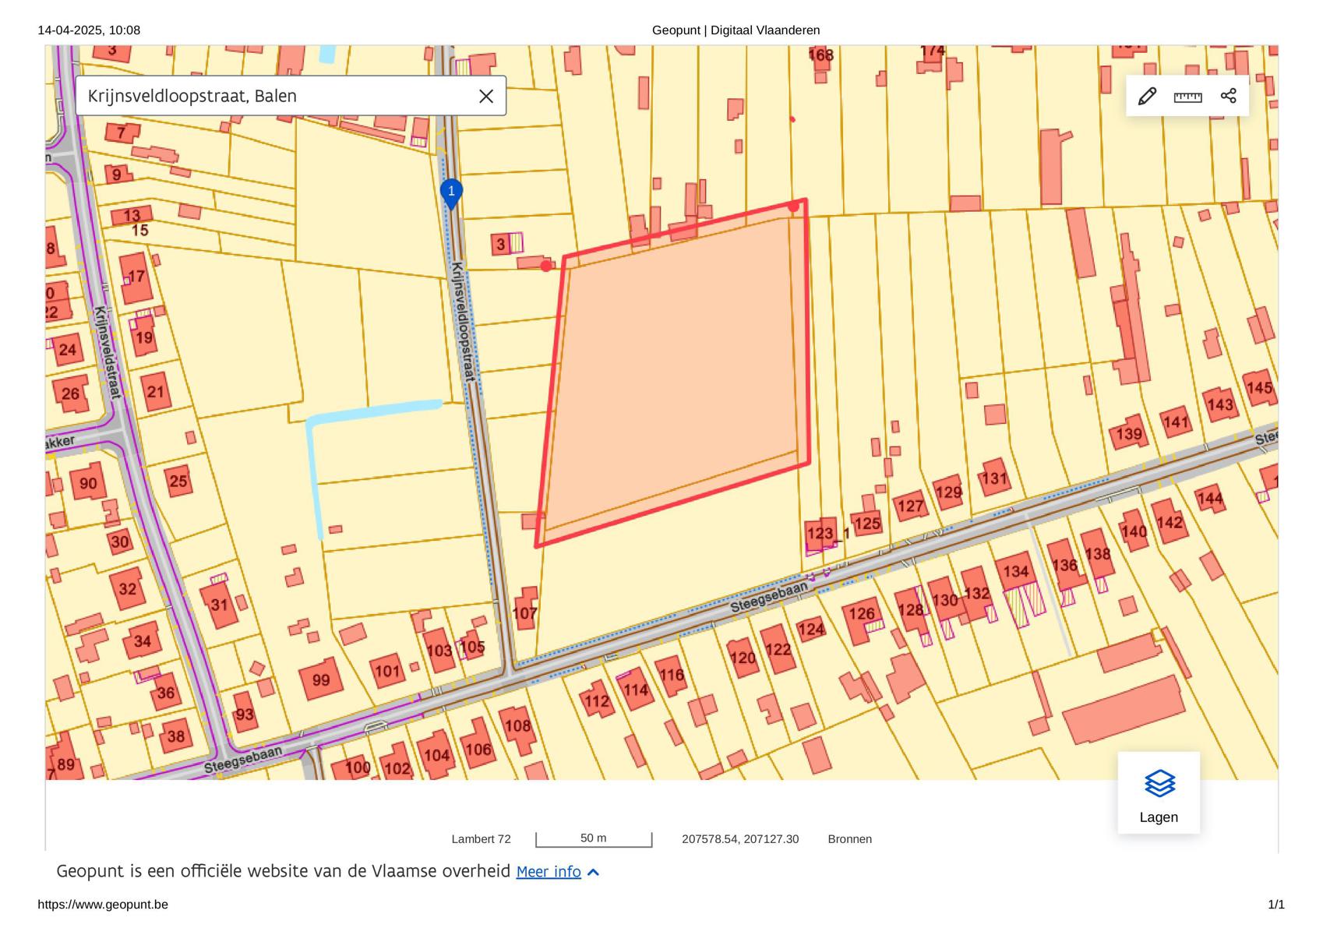1323x935 pixels.
Task: Click inside the address search field
Action: [x=273, y=96]
